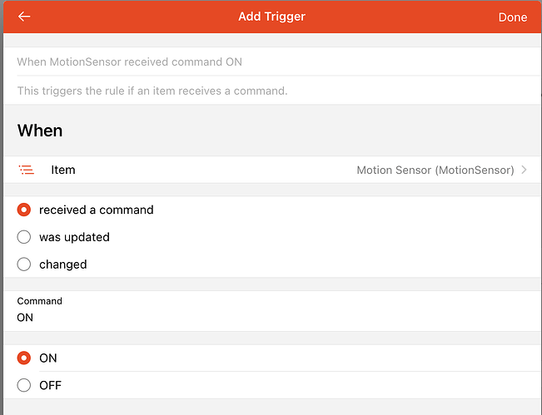Click the 'OFF' option label text
Image resolution: width=542 pixels, height=415 pixels.
click(x=50, y=385)
